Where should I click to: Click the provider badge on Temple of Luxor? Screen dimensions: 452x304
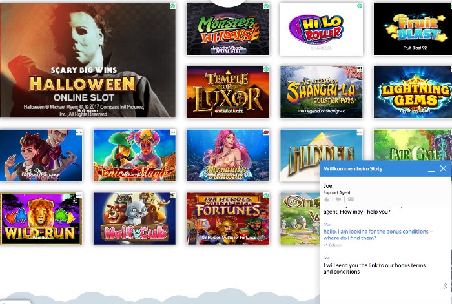click(x=266, y=70)
